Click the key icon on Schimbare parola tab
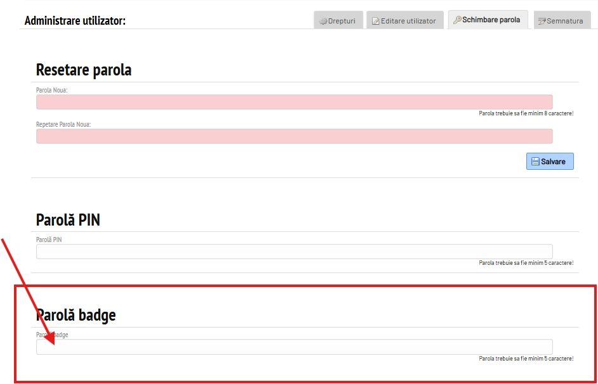This screenshot has width=598, height=384. (x=457, y=20)
